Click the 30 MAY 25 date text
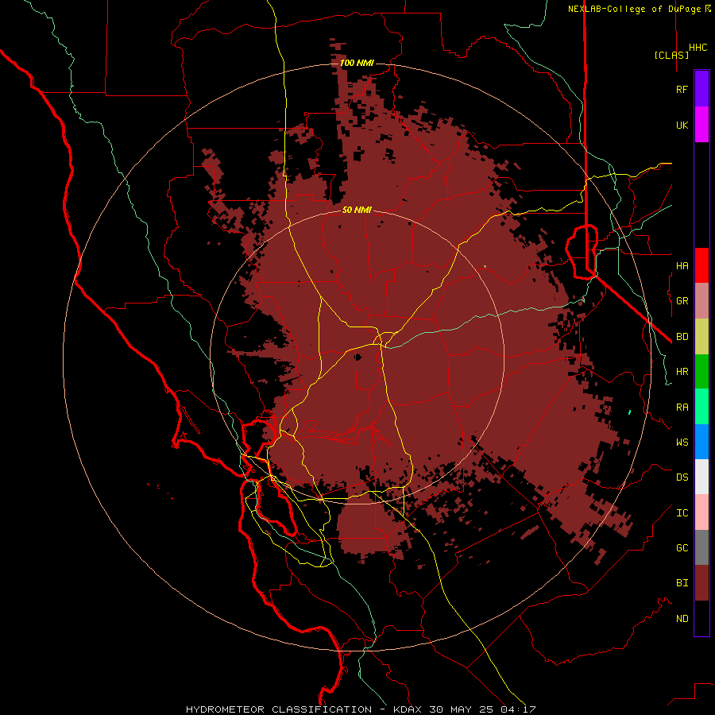Viewport: 715px width, 715px height. (461, 709)
